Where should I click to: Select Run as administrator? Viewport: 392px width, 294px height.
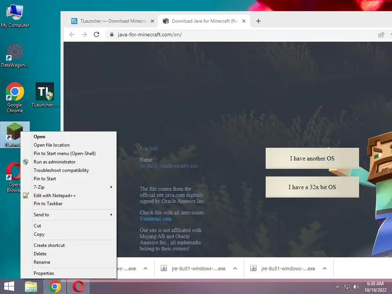pos(74,162)
